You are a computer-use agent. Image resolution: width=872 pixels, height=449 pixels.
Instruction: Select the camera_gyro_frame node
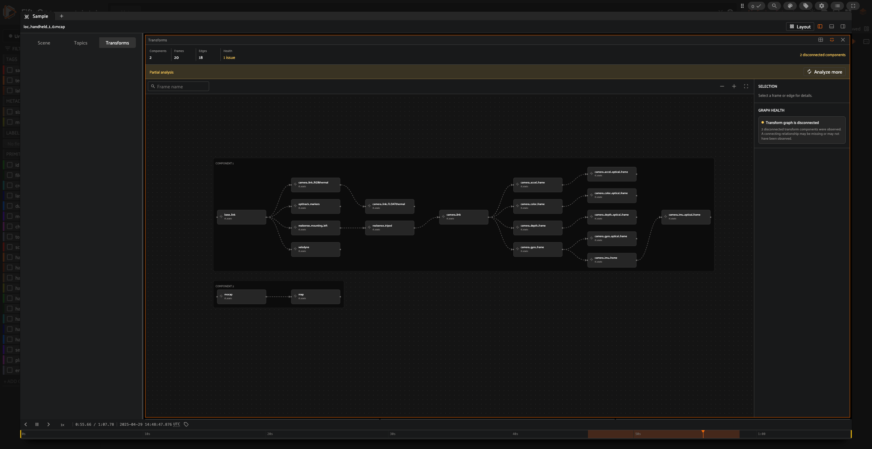[538, 249]
